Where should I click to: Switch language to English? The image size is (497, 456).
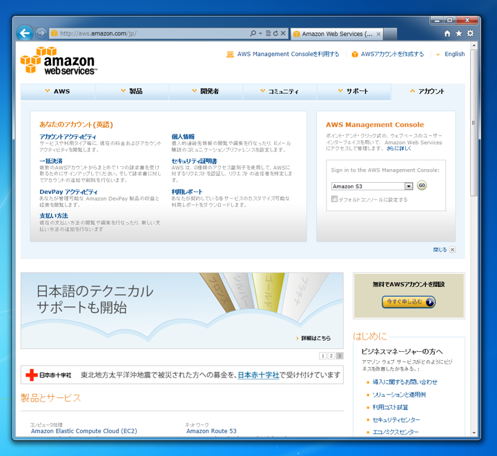(454, 54)
